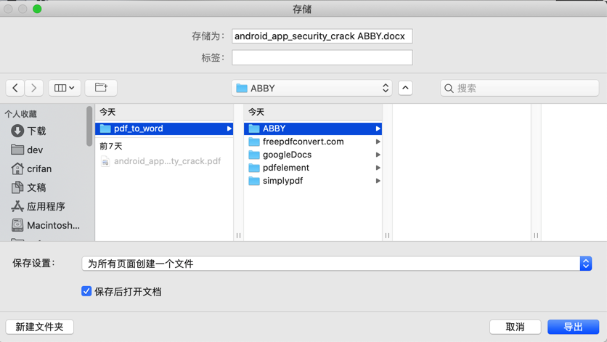607x342 pixels.
Task: Go to 文稿 documents in sidebar
Action: click(x=28, y=187)
